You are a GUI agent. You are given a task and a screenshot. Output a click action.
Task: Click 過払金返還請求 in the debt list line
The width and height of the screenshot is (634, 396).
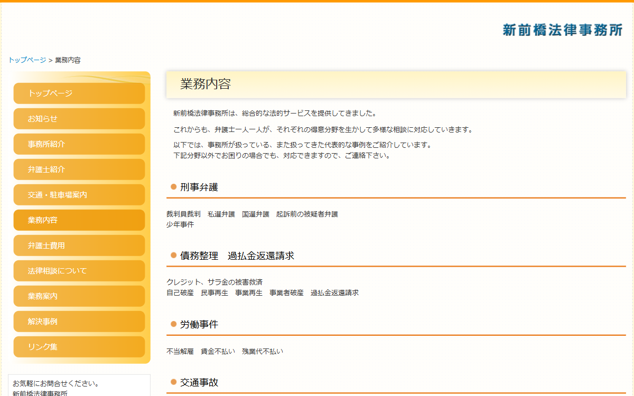click(x=334, y=293)
